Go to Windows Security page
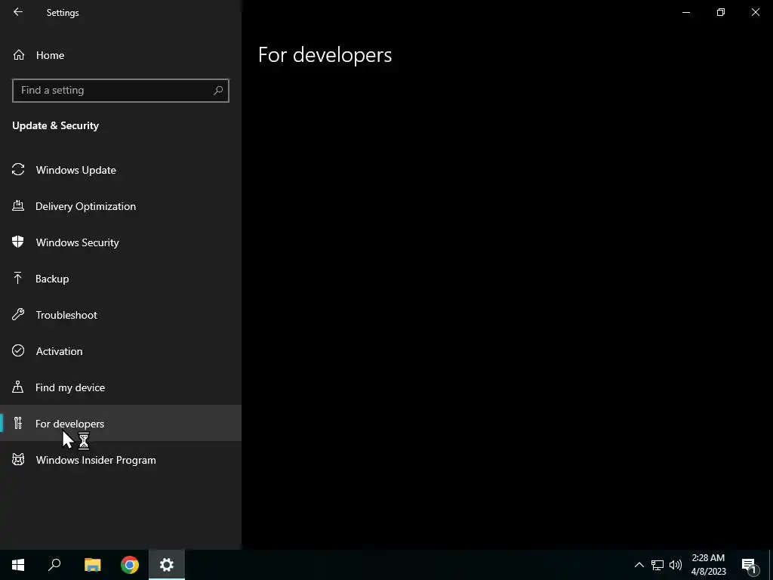The height and width of the screenshot is (580, 773). coord(121,242)
